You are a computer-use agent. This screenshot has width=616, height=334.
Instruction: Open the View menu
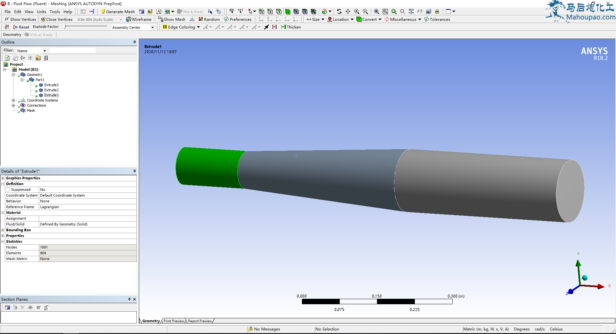pyautogui.click(x=29, y=12)
